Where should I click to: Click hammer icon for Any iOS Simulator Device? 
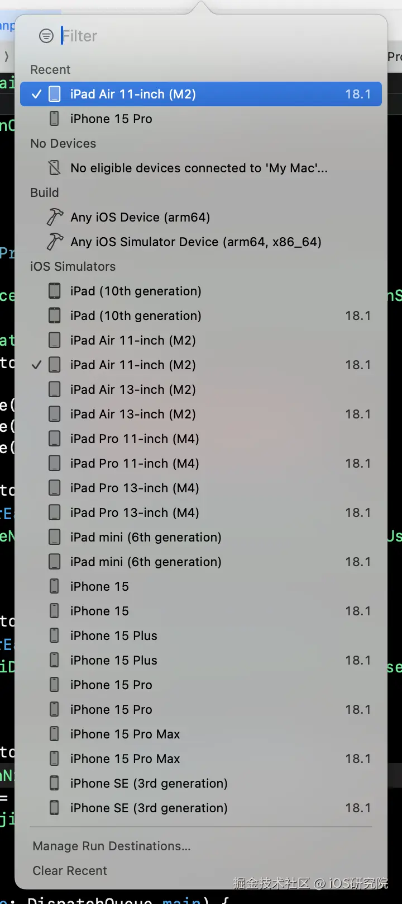pyautogui.click(x=55, y=242)
